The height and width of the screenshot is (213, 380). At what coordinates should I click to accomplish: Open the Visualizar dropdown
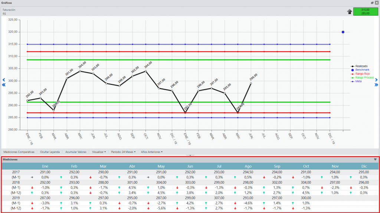click(x=99, y=152)
